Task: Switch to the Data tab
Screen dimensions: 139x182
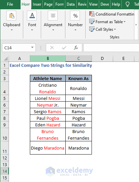Action: point(71,4)
